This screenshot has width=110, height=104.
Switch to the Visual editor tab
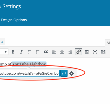[x=108, y=43]
